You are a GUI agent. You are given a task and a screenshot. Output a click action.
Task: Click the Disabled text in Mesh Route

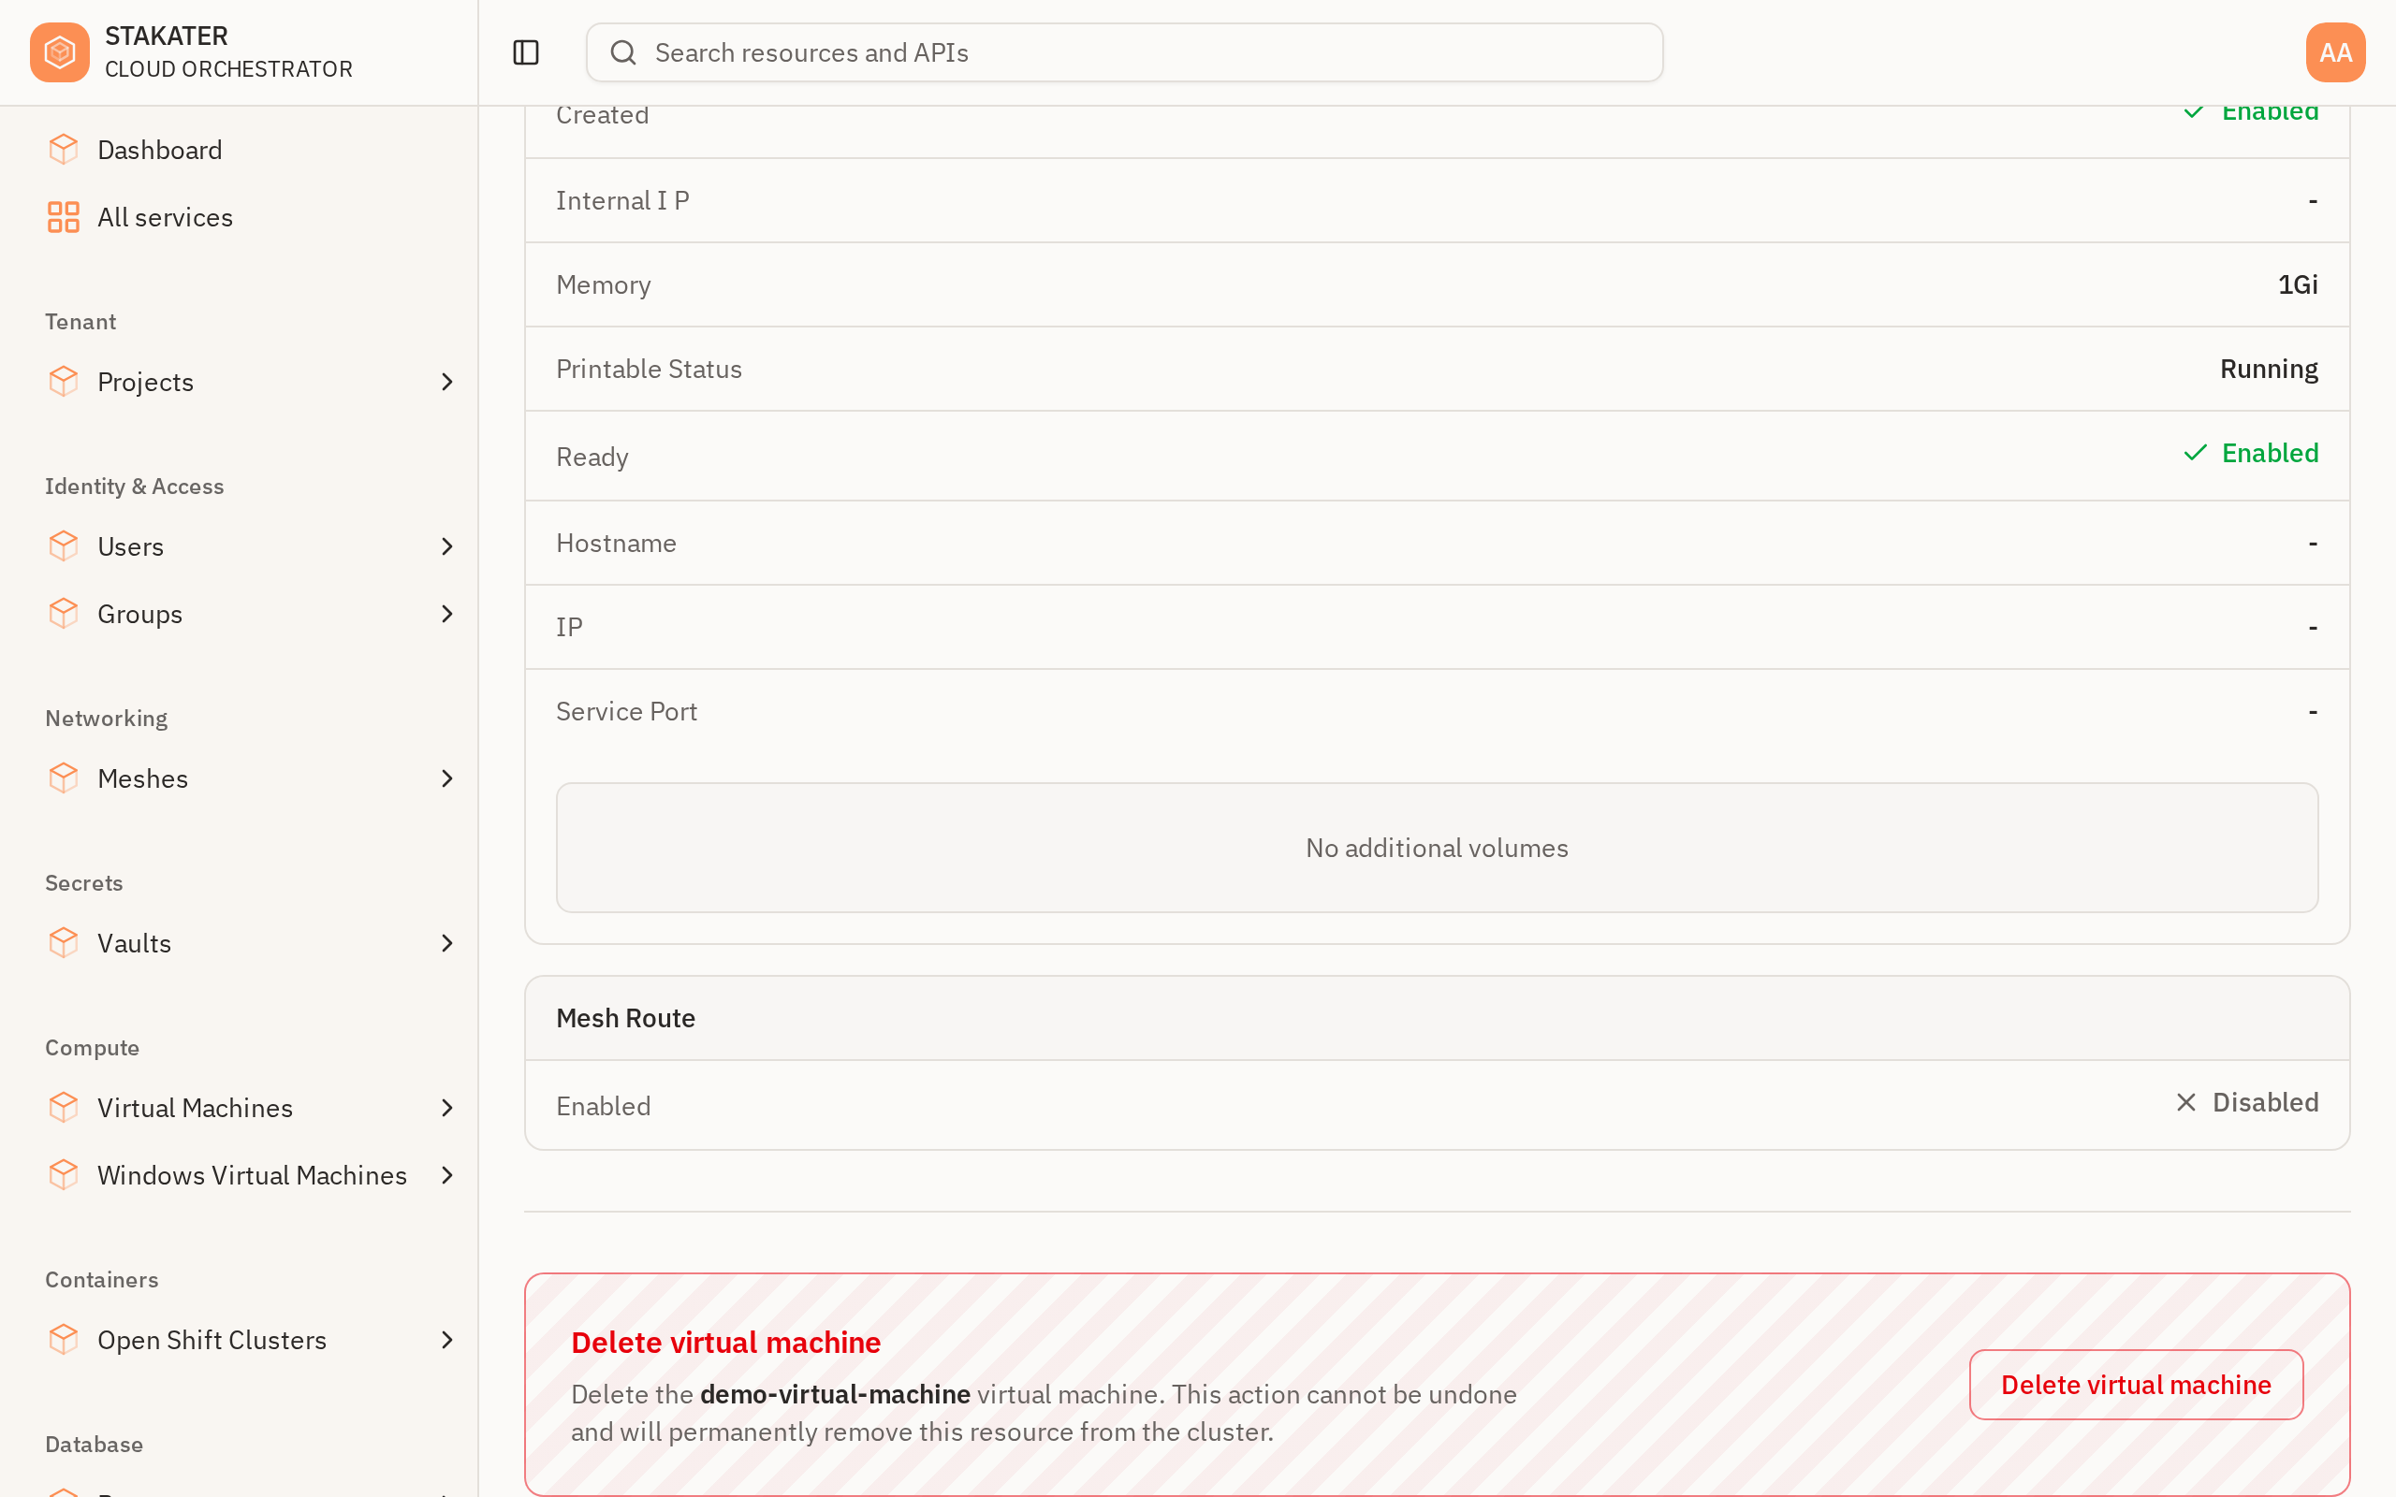coord(2265,1102)
